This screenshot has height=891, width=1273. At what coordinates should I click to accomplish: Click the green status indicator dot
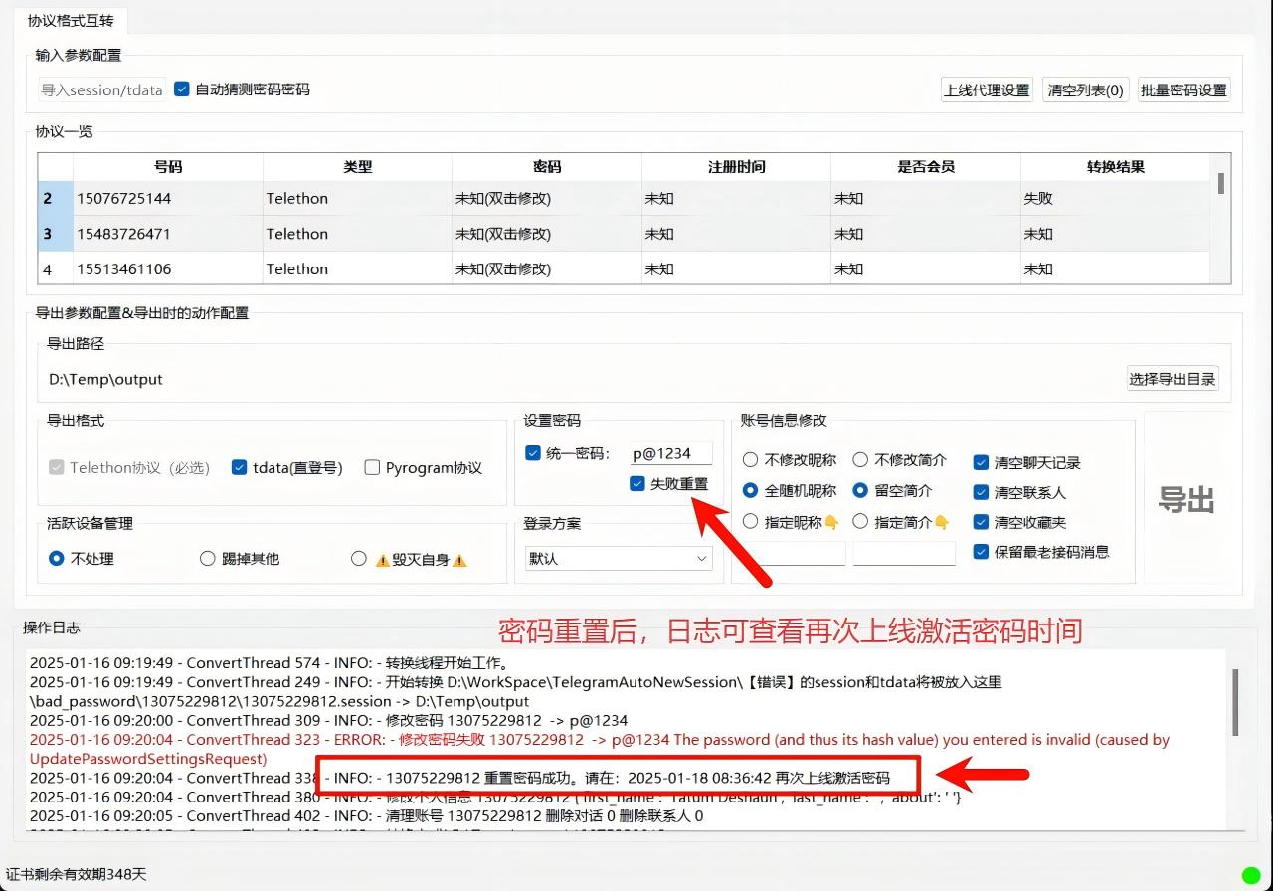[1251, 875]
